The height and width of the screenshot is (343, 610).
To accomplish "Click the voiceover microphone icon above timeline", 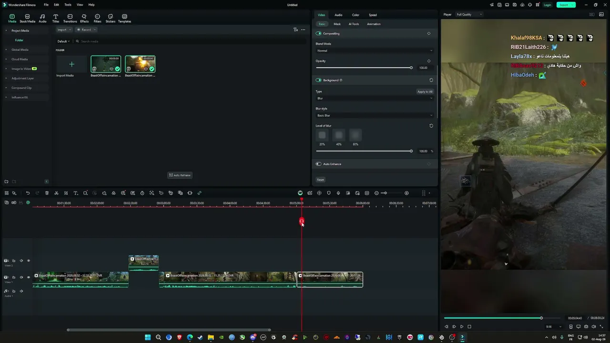I will [x=338, y=193].
